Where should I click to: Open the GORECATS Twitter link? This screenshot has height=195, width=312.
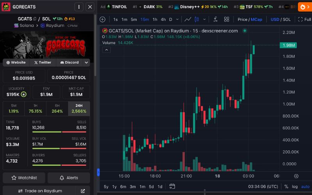43,62
